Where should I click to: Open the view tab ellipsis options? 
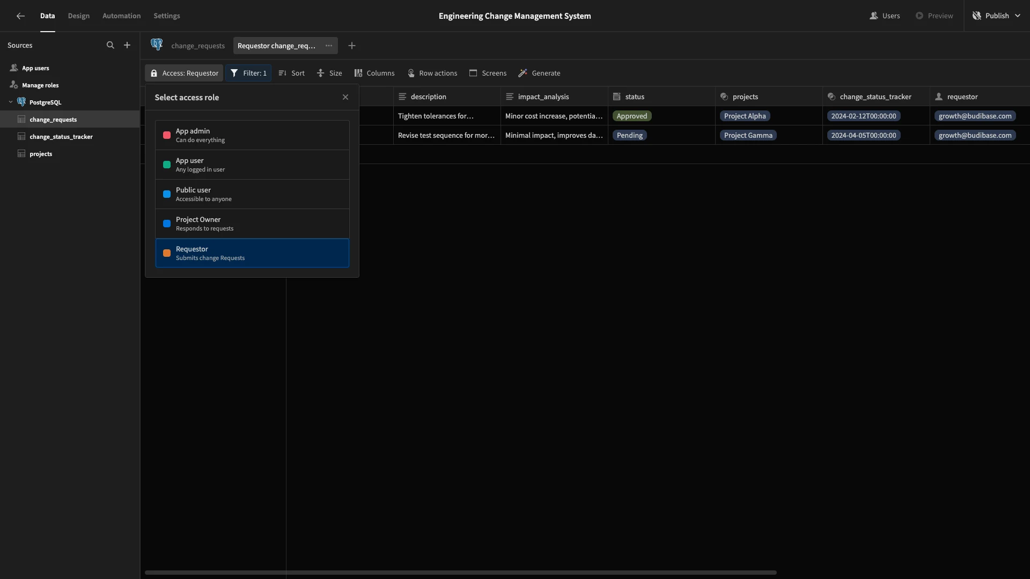pos(329,46)
